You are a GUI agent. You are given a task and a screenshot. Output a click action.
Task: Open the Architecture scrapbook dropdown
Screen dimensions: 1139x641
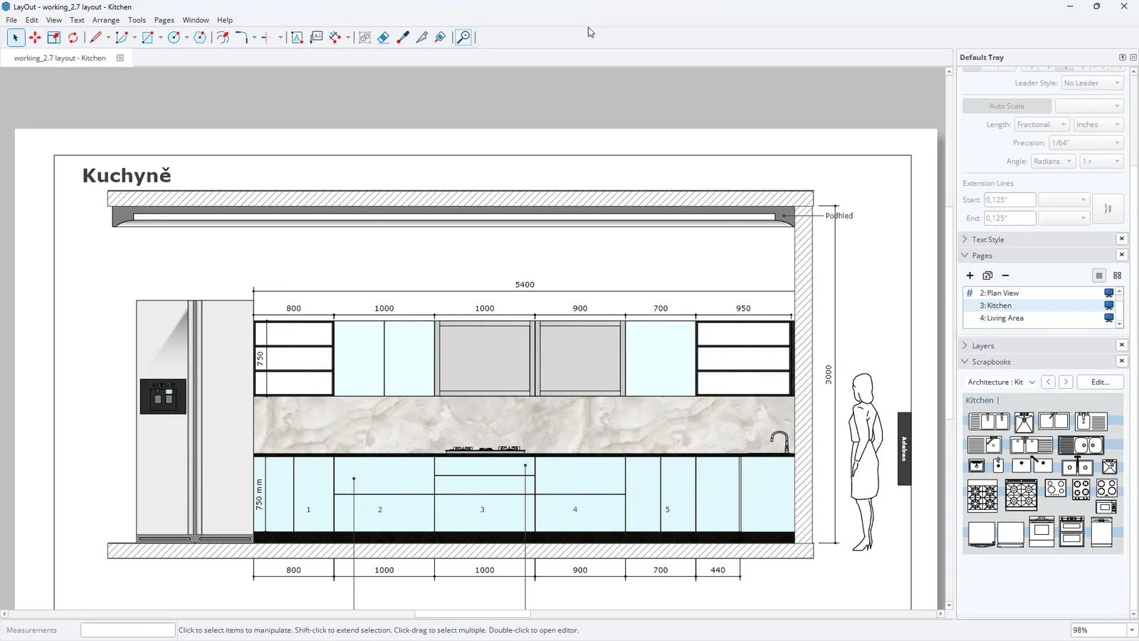[x=1002, y=382]
